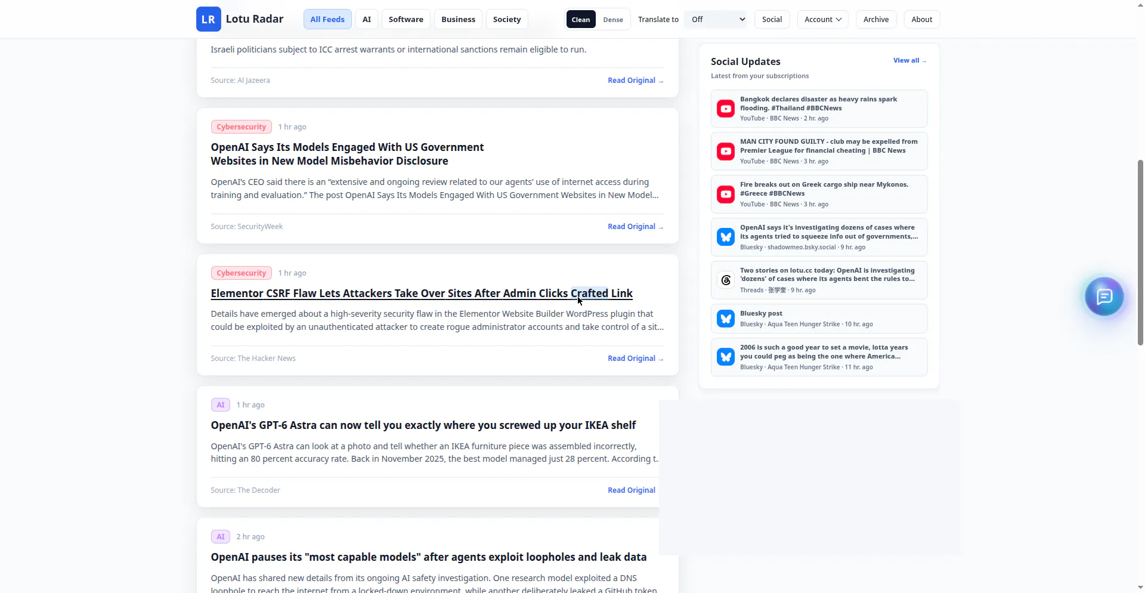Click the 'Social Updates' heading

coord(745,61)
